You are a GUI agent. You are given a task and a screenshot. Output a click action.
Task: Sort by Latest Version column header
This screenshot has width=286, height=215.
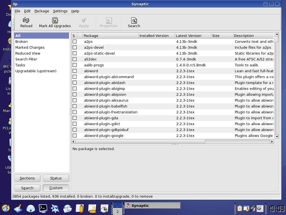(x=193, y=36)
